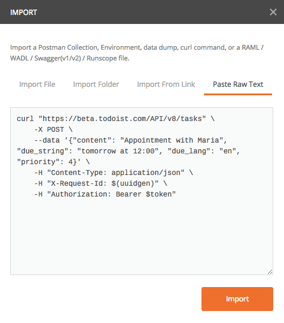The width and height of the screenshot is (284, 323).
Task: Click the IMPORT dialog title
Action: click(x=24, y=13)
